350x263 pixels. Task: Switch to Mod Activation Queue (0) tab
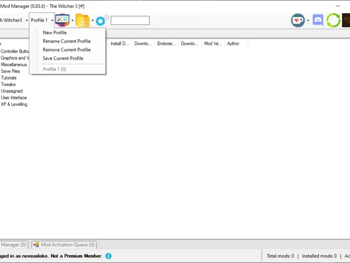(64, 245)
